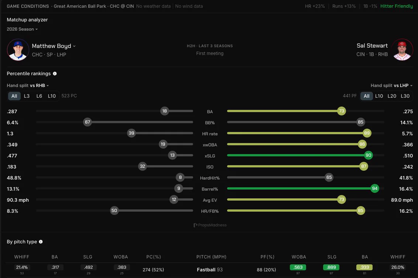Click the PF(%) column header
The image size is (418, 278).
[267, 257]
